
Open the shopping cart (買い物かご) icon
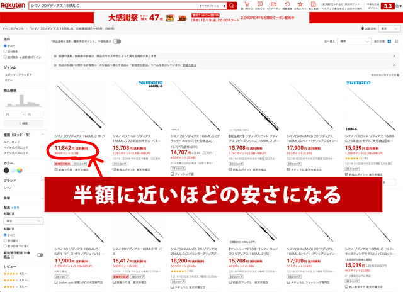[247, 4]
